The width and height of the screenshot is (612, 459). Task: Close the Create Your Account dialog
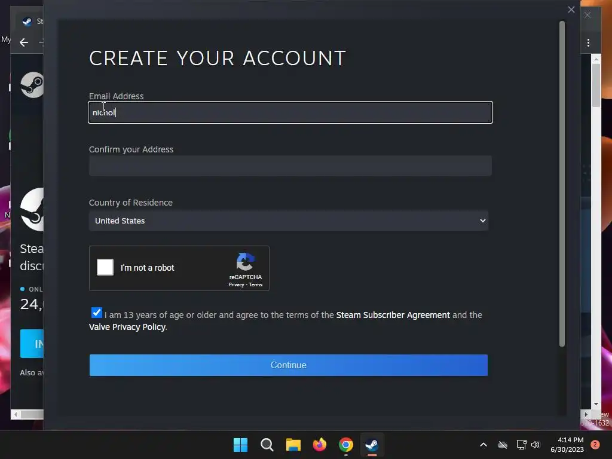[571, 10]
